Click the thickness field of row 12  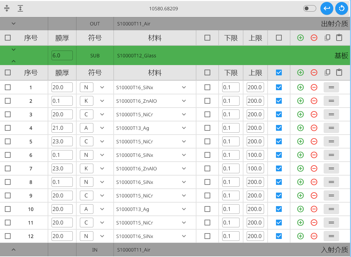pos(62,236)
